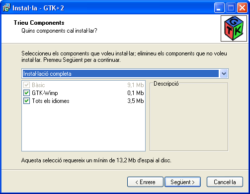Close the Instal·la GTK+ 2 window
This screenshot has height=194, width=250.
coord(242,8)
